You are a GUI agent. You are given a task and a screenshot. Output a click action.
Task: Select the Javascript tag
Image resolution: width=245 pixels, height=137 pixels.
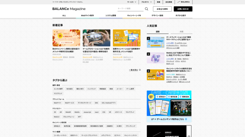pyautogui.click(x=87, y=112)
